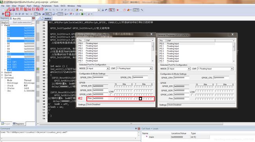The height and width of the screenshot is (142, 255).
Task: Step over the current line
Action: pos(20,14)
